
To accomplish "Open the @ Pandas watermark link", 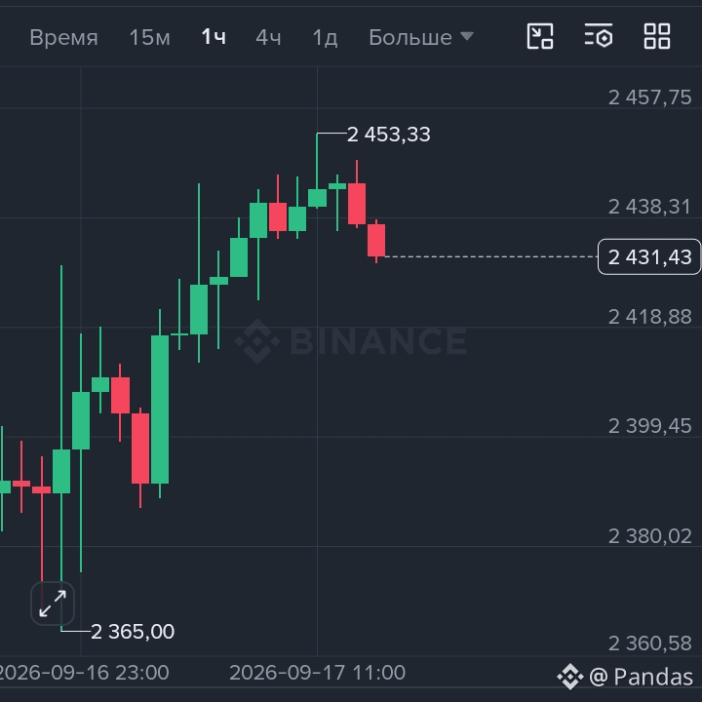I will [x=642, y=677].
